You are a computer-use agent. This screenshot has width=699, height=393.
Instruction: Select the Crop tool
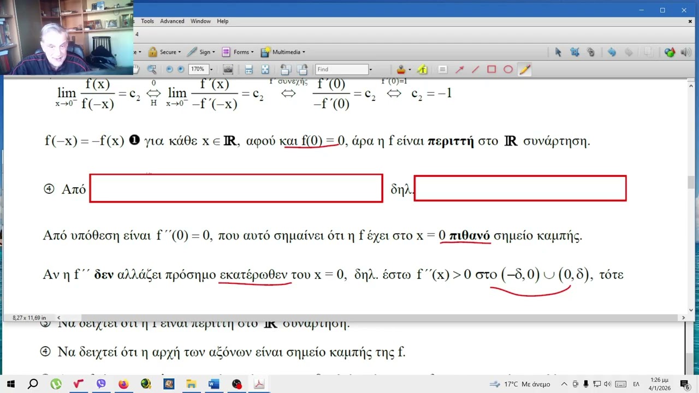tap(574, 52)
